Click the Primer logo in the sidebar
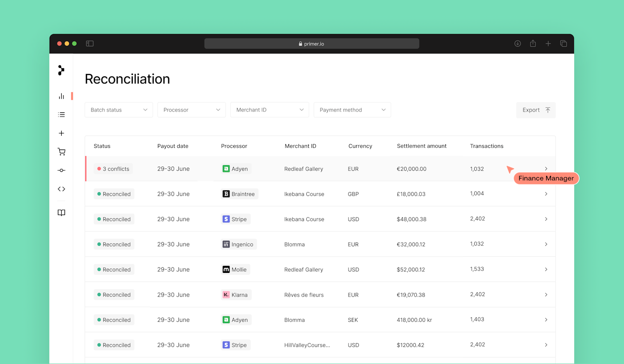The height and width of the screenshot is (364, 624). click(x=61, y=70)
